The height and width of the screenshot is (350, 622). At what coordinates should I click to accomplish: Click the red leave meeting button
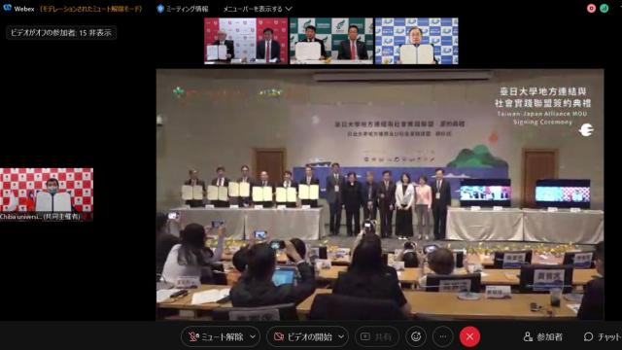click(x=469, y=337)
